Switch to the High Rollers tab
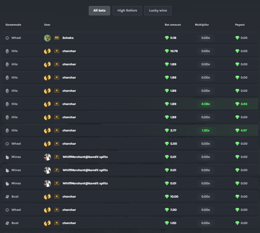The height and width of the screenshot is (233, 260). coord(127,10)
